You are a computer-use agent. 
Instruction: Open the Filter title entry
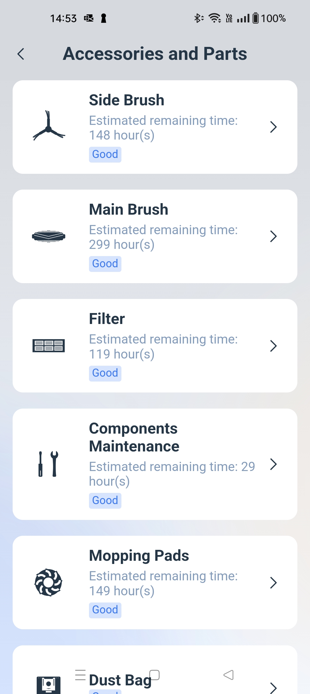coord(107,319)
